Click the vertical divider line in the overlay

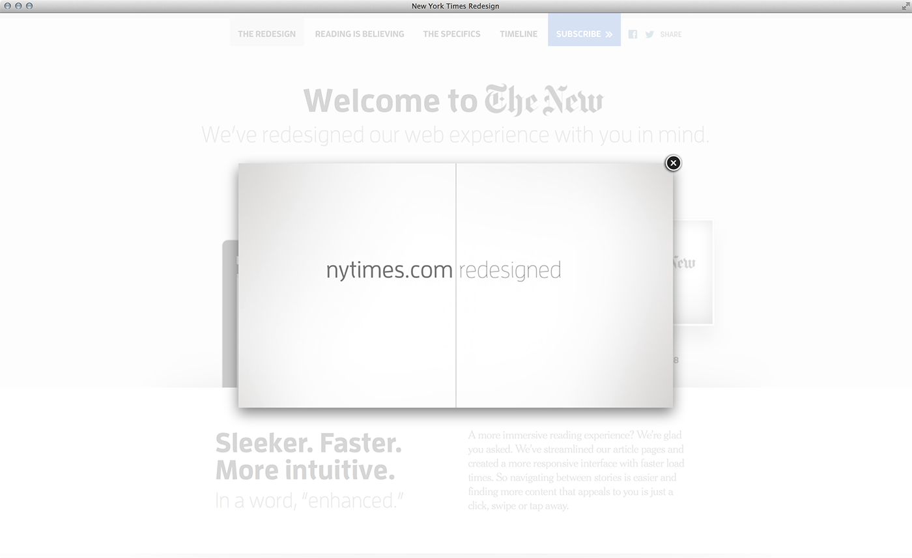pyautogui.click(x=456, y=285)
